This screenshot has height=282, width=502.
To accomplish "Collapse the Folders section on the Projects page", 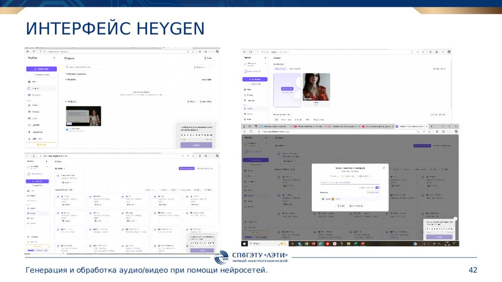I will [71, 79].
